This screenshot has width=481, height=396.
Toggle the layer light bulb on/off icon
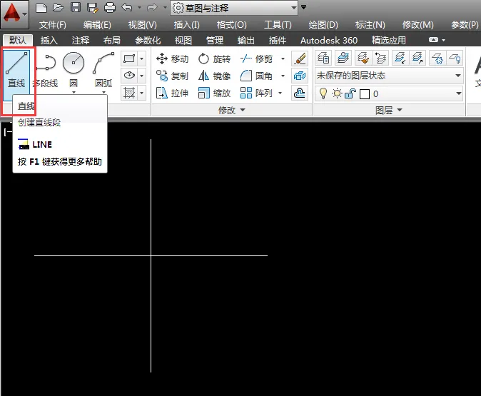point(323,93)
